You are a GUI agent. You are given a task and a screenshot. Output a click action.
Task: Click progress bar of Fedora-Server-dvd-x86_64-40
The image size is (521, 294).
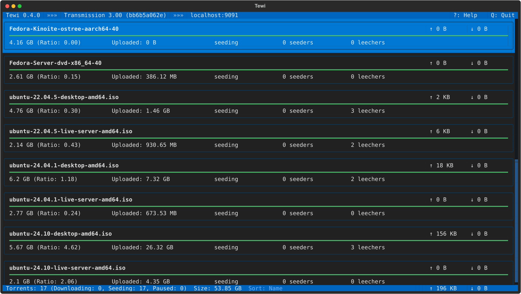click(259, 70)
